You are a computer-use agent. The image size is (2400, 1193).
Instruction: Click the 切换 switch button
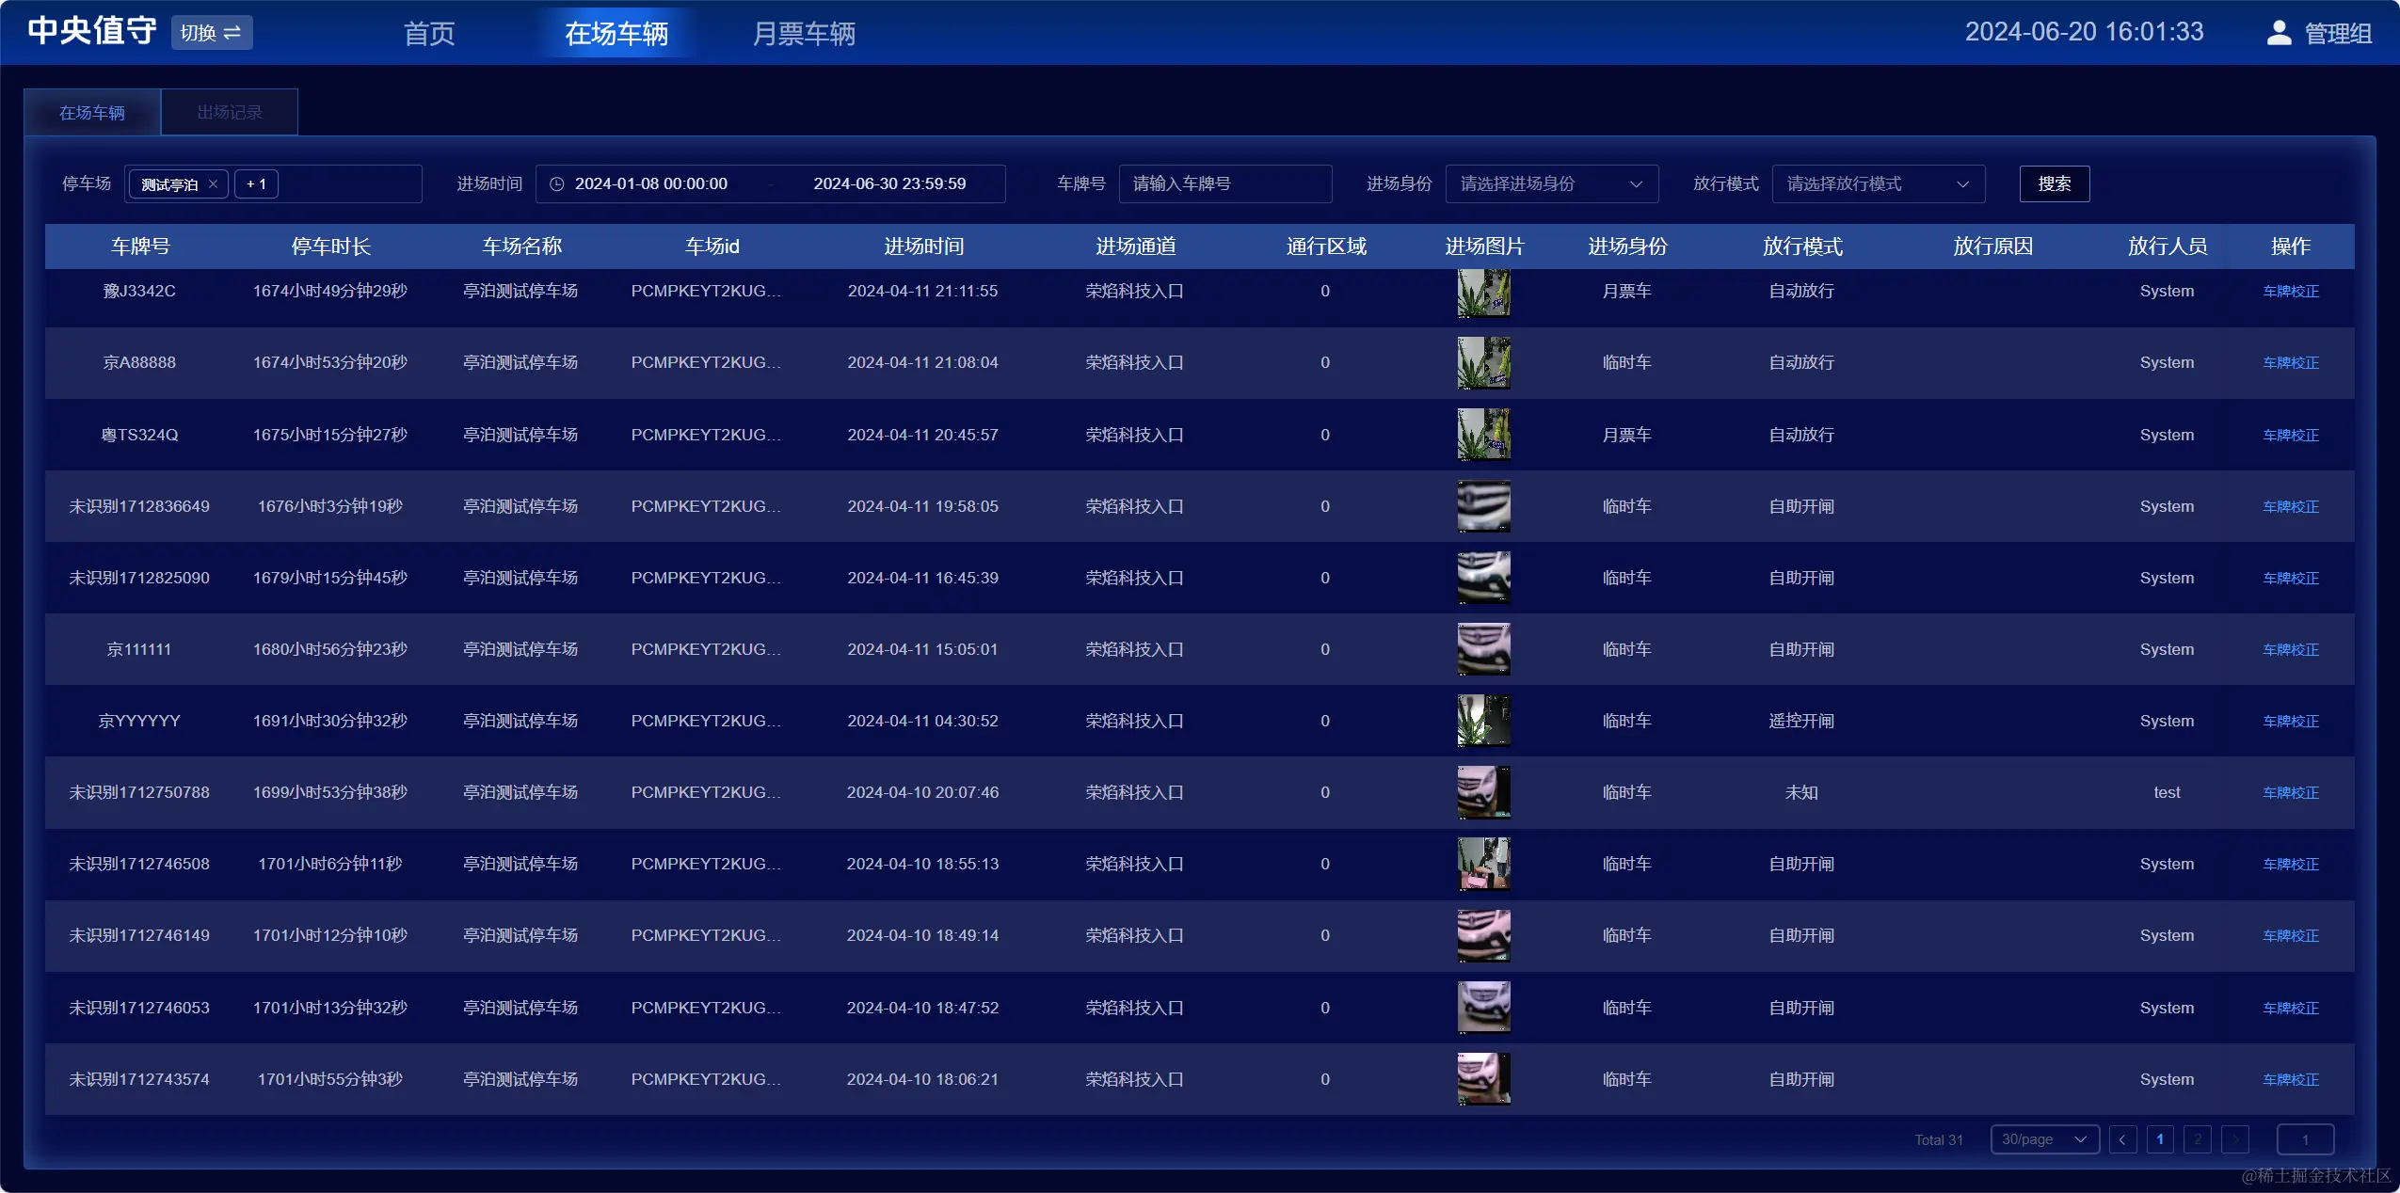pos(211,33)
